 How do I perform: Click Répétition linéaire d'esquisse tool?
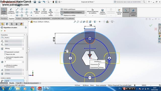tap(72, 12)
